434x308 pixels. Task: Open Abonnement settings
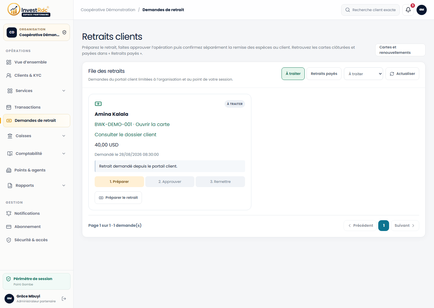pyautogui.click(x=36, y=227)
